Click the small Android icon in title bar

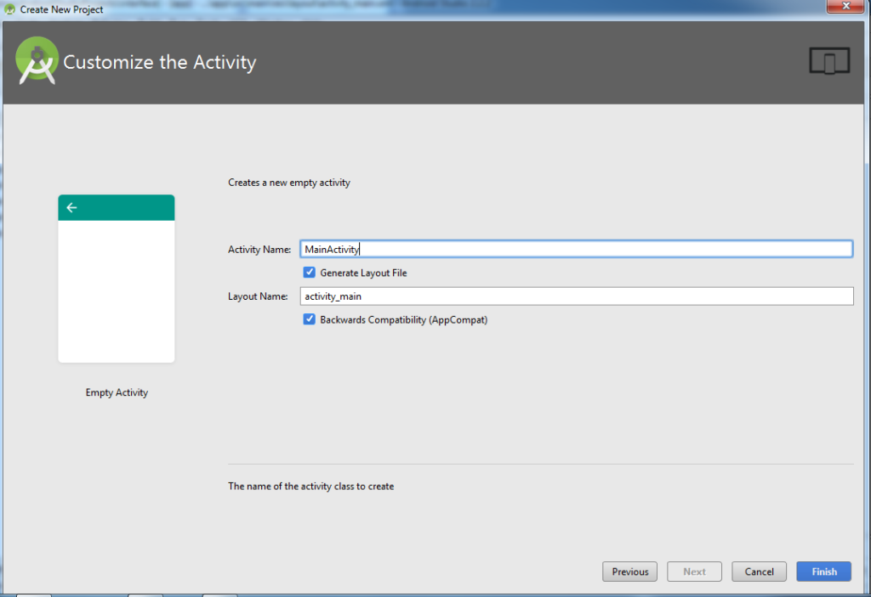[9, 9]
